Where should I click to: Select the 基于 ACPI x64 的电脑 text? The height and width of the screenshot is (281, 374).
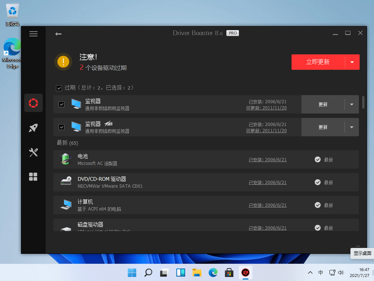tap(99, 209)
